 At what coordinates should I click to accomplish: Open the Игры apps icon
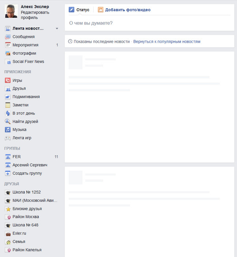tap(8, 81)
